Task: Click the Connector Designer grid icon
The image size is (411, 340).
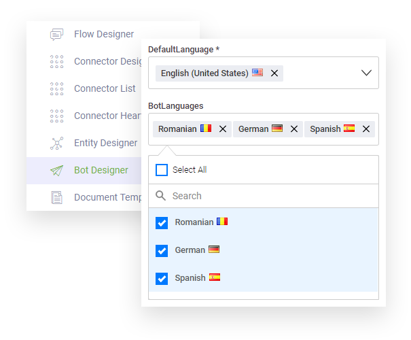Action: coord(56,62)
